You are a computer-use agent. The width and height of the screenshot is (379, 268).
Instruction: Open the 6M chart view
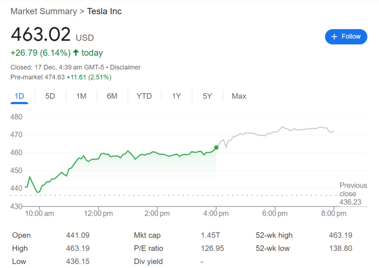(112, 96)
